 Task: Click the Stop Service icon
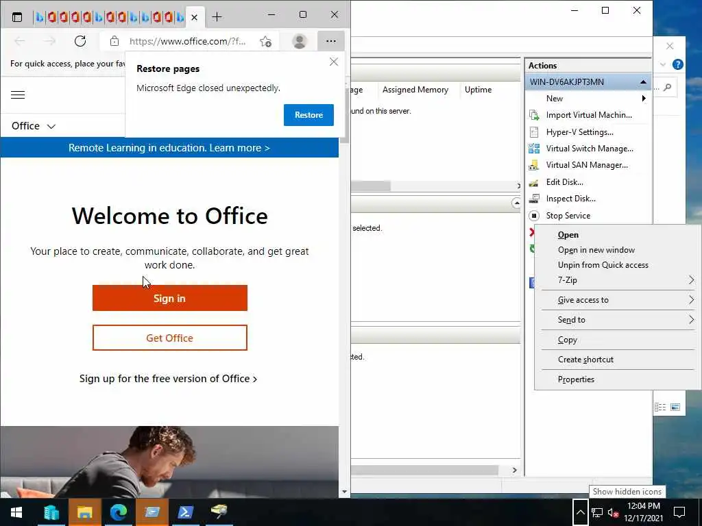click(x=534, y=216)
